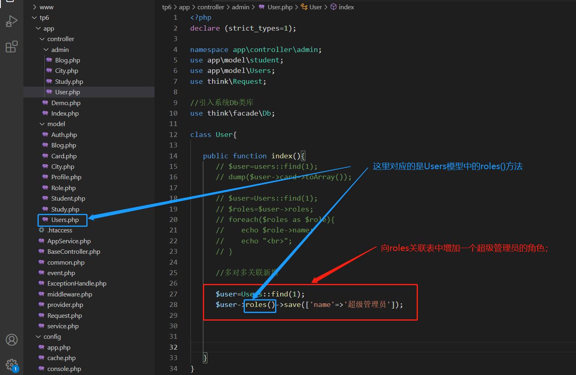Click the PHP icon beside cache.php
Viewport: 576px width, 375px height.
[41, 358]
